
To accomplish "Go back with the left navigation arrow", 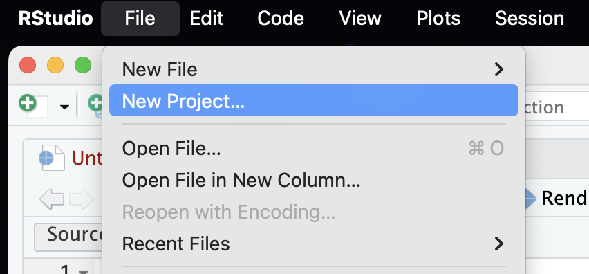I will click(51, 199).
